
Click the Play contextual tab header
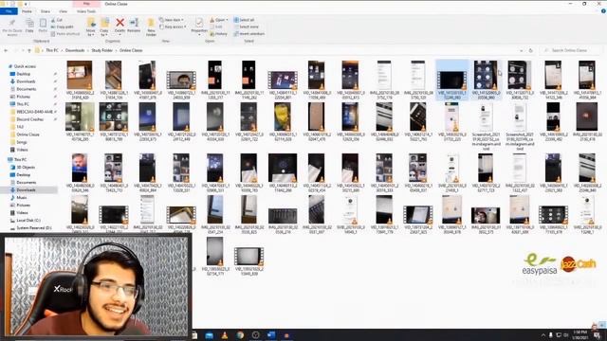86,4
